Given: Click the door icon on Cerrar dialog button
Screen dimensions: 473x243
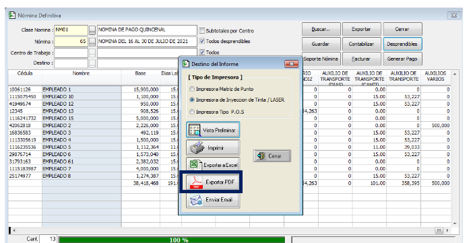Looking at the screenshot, I should pyautogui.click(x=261, y=156).
